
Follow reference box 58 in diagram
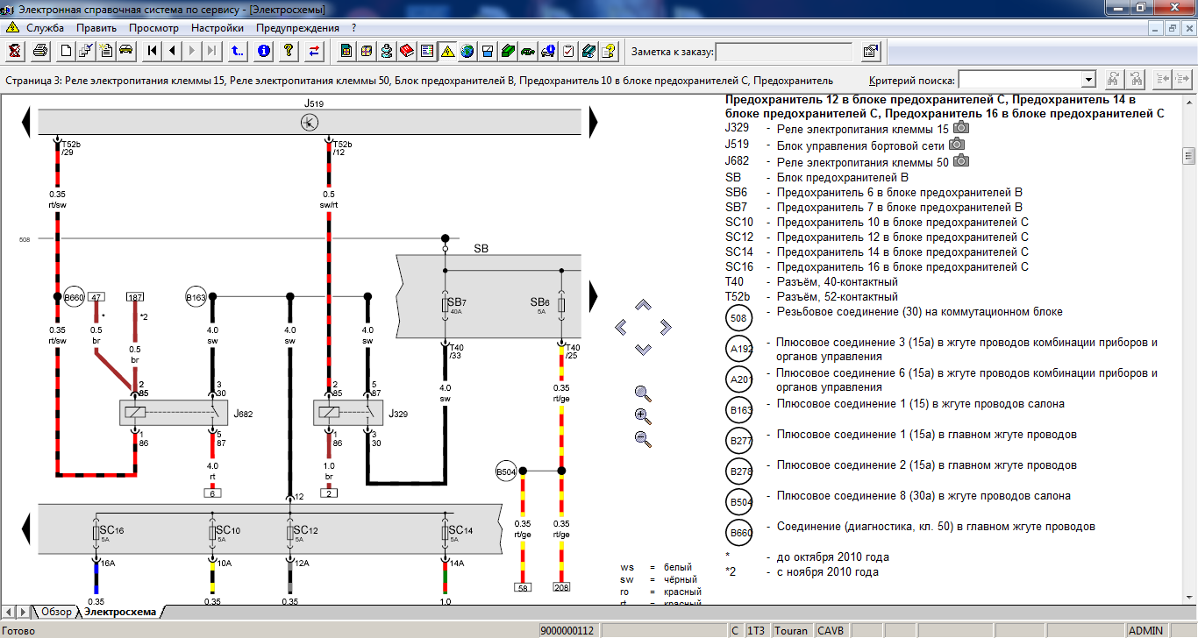523,586
